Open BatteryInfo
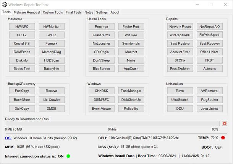 pyautogui.click(x=52, y=68)
